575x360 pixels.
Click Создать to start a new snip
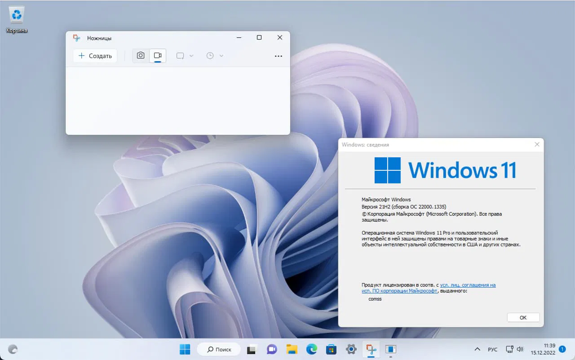(x=95, y=56)
